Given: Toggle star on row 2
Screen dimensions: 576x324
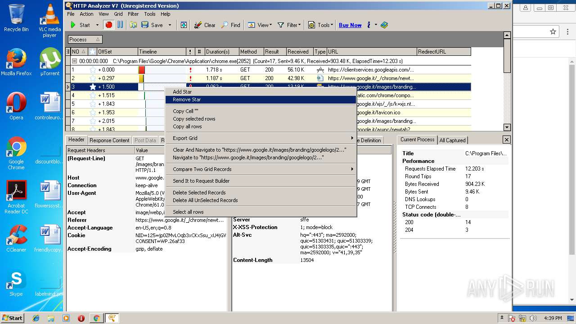Looking at the screenshot, I should pyautogui.click(x=93, y=78).
